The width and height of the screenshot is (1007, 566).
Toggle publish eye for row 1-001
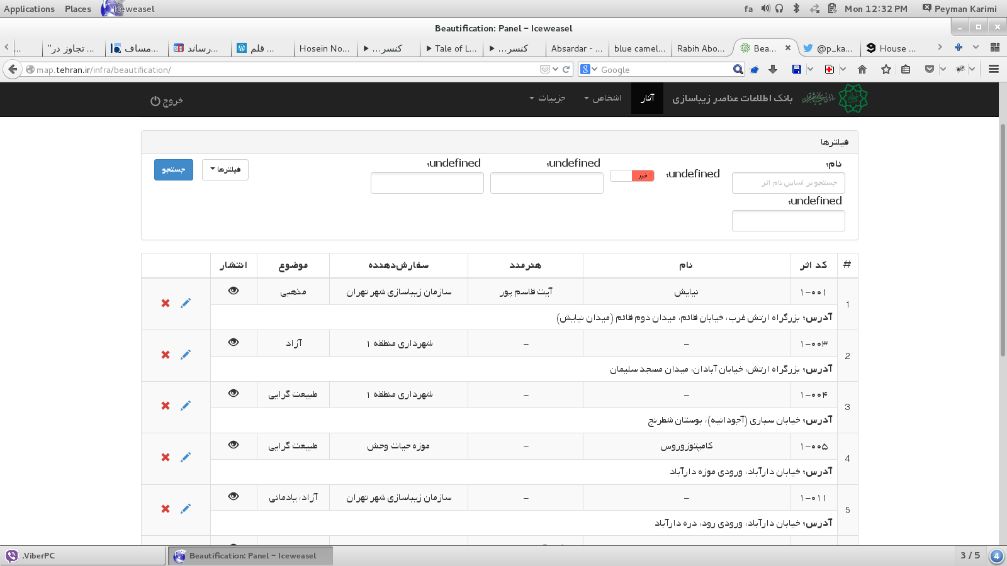pyautogui.click(x=233, y=291)
